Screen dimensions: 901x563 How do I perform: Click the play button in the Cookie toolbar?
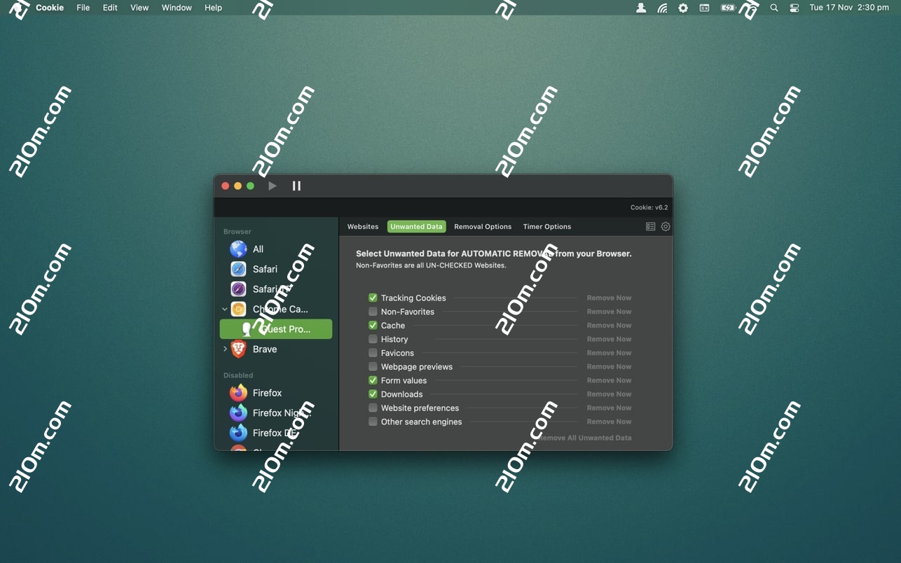(x=273, y=186)
